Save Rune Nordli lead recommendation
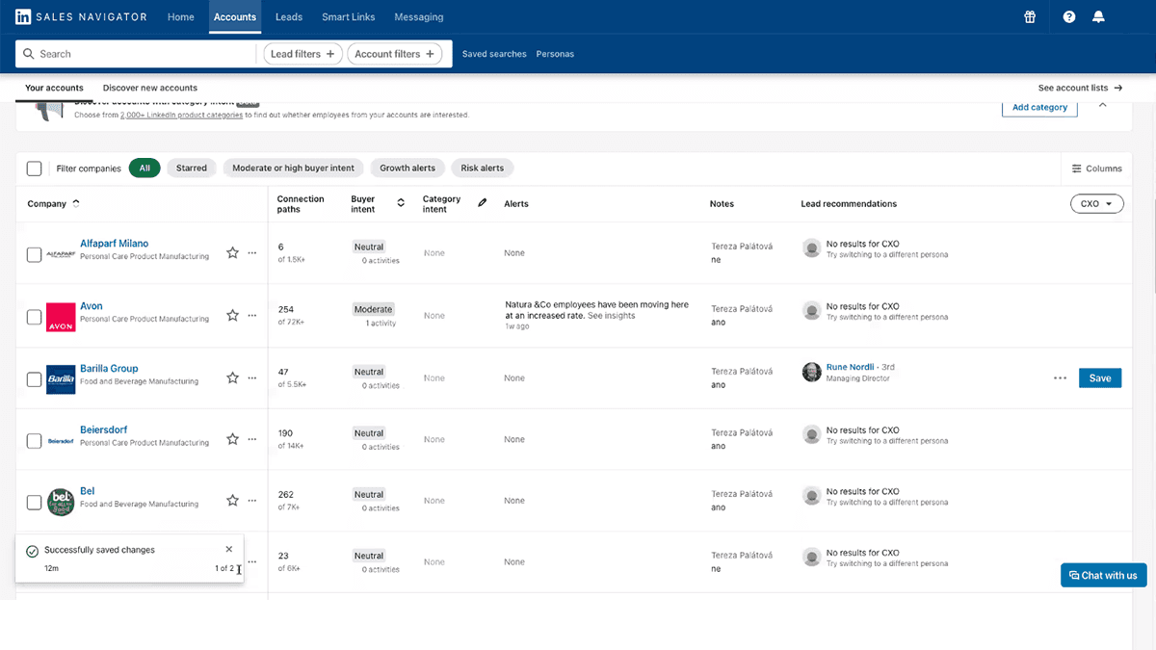This screenshot has height=650, width=1156. coord(1100,378)
